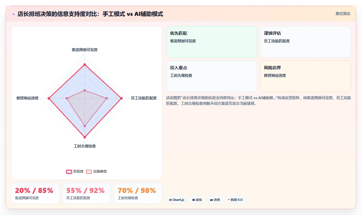Click bottom 匹配度 data point near 工时合规检查

85,137
